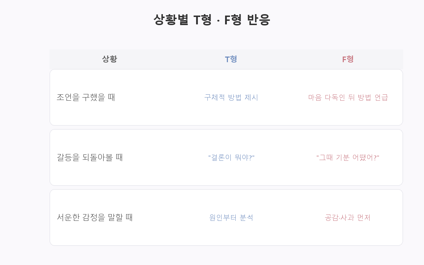Click the F형 cell 공감·사과 먼저
The width and height of the screenshot is (424, 265).
click(x=348, y=218)
